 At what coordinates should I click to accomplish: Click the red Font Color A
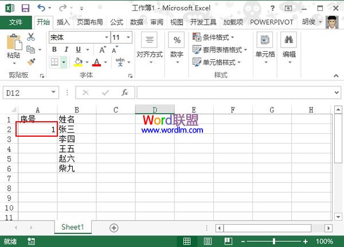(x=97, y=62)
